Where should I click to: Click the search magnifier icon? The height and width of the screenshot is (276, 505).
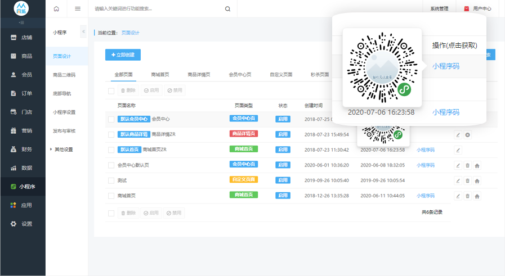(227, 9)
